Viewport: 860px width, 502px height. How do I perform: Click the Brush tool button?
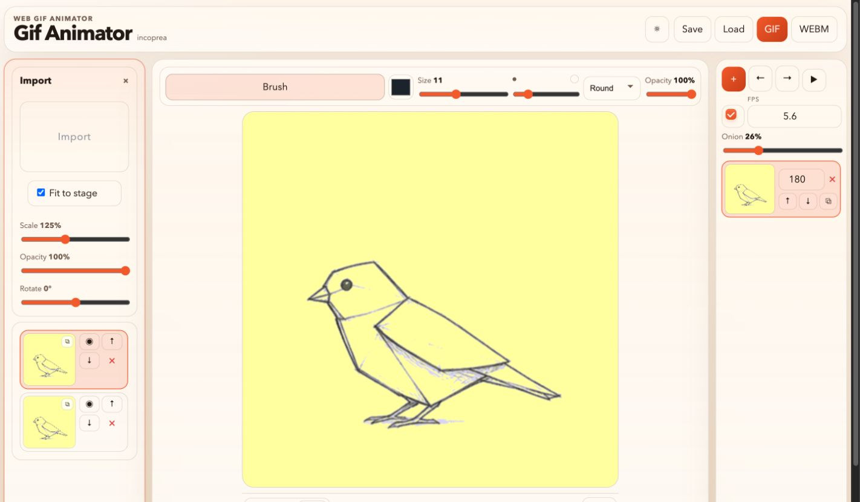click(x=275, y=87)
